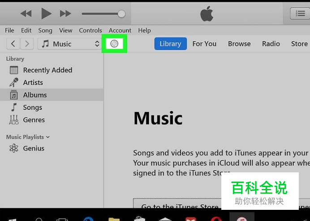Image resolution: width=310 pixels, height=221 pixels.
Task: Open the Edit menu
Action: click(26, 30)
